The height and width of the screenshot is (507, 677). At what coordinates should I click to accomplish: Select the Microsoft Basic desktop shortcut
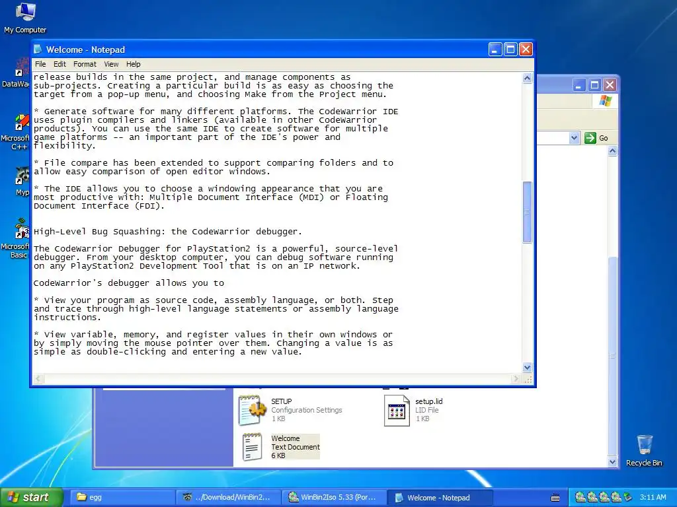pos(17,238)
